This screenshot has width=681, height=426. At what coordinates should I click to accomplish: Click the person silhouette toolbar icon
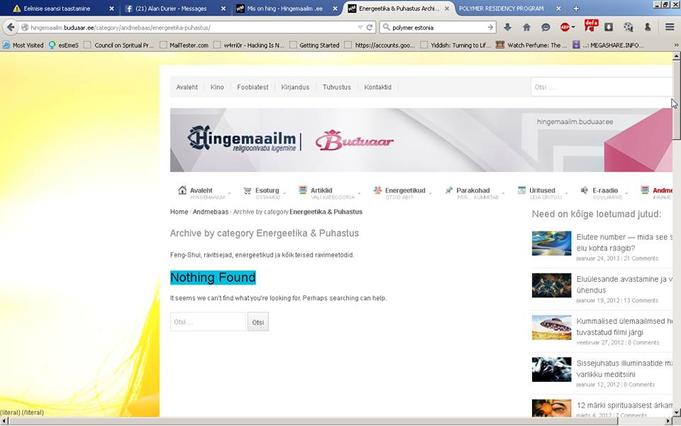648,28
